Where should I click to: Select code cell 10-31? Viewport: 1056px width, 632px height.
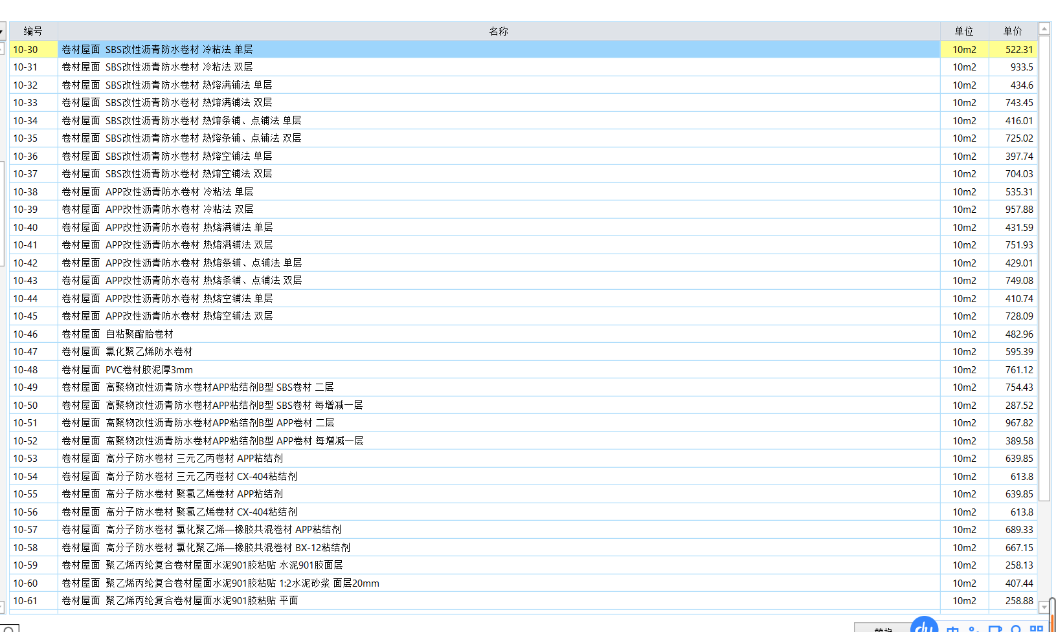coord(34,67)
